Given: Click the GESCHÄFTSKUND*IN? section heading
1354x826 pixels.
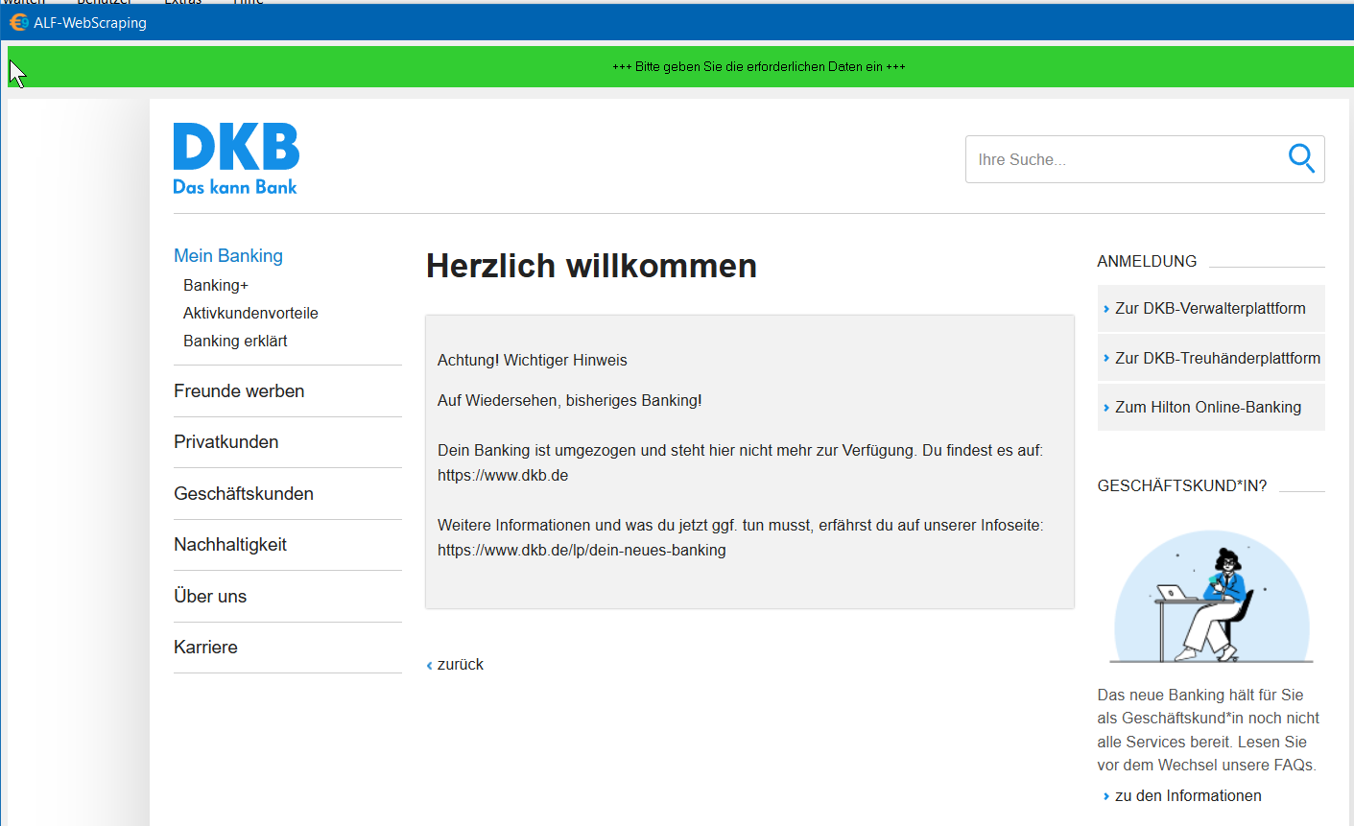Looking at the screenshot, I should 1182,485.
